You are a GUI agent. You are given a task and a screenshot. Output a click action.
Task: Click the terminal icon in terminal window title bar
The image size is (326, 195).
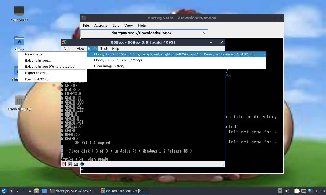click(84, 18)
